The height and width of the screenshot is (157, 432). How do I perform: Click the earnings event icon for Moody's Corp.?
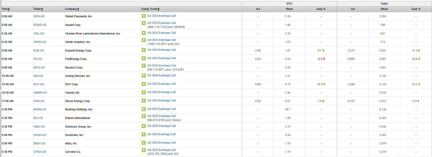pyautogui.click(x=144, y=66)
